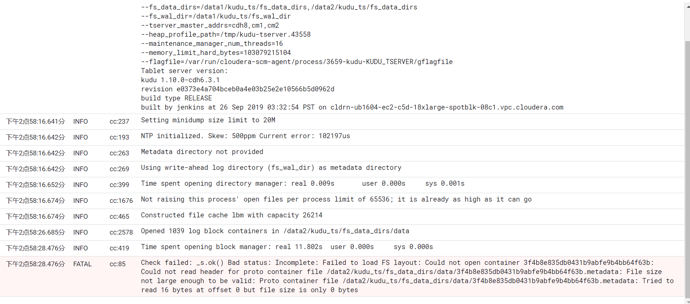Click the Metadata directory not provided message

click(x=202, y=152)
